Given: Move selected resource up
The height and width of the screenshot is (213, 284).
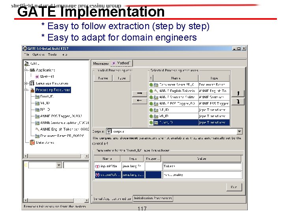Looking at the screenshot, I should pos(238,93).
